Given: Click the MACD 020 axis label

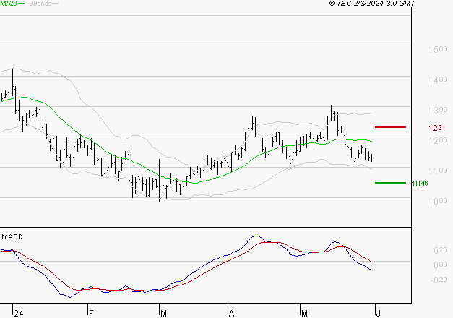Looking at the screenshot, I should (x=441, y=250).
